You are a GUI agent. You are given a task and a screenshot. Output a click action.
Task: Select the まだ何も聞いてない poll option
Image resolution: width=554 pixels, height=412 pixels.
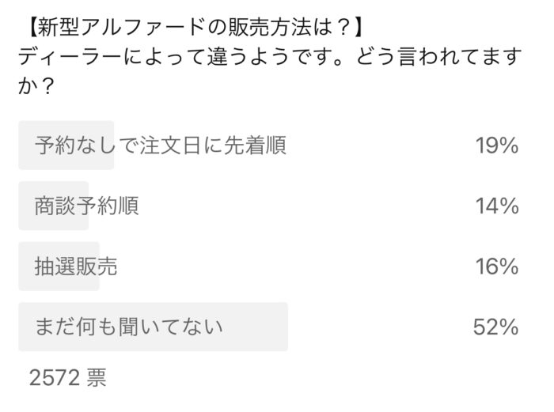[128, 327]
